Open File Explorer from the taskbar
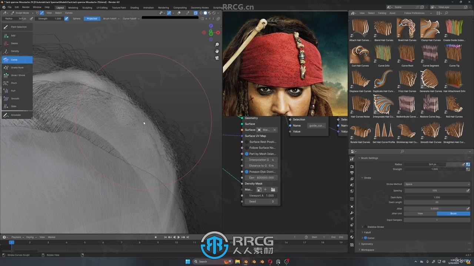Screen dimensions: 474x266 [237, 262]
